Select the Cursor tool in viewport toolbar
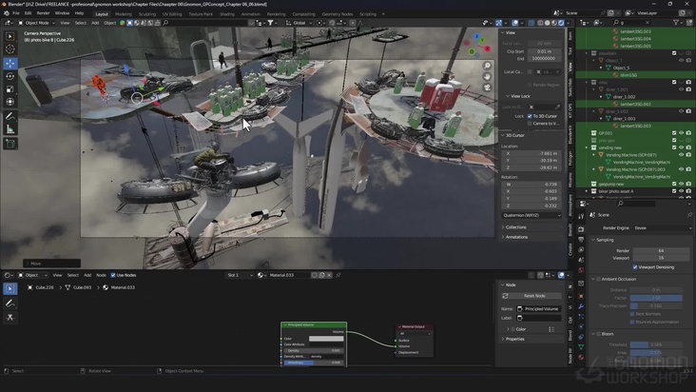 [10, 49]
